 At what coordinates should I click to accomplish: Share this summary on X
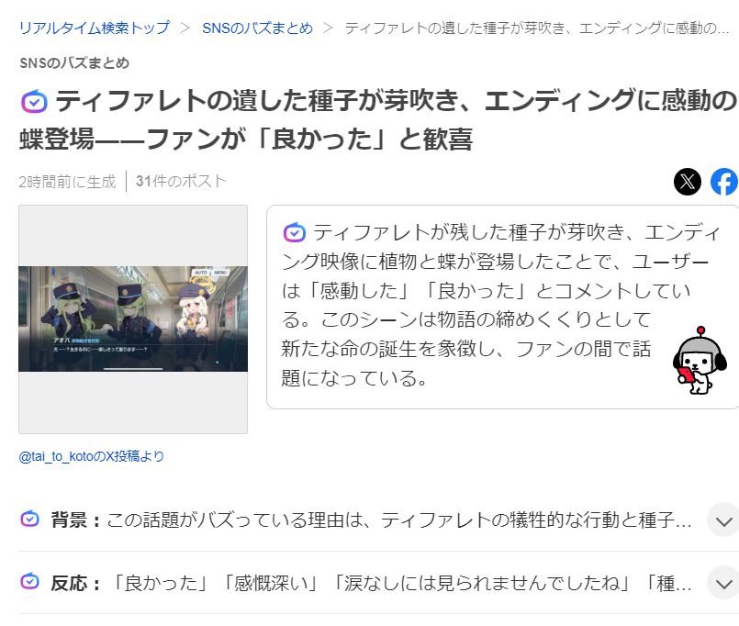[x=688, y=182]
